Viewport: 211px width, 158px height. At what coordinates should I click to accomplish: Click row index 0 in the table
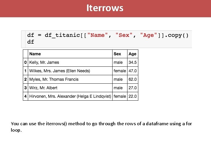click(x=25, y=62)
